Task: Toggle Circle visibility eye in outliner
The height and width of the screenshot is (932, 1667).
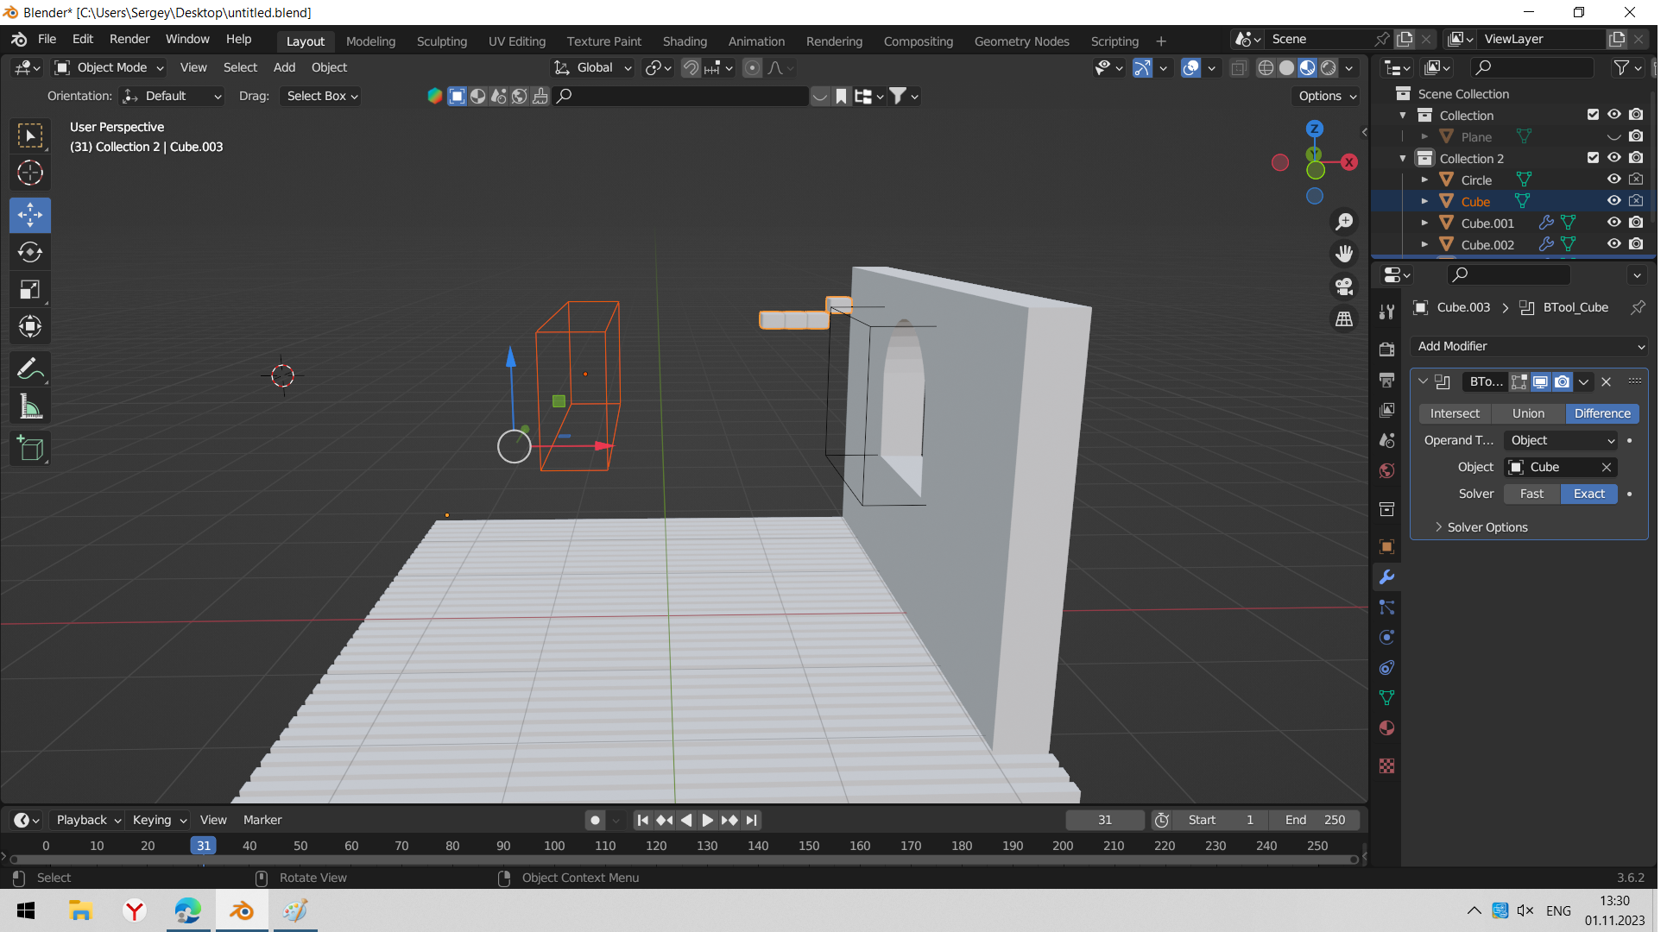Action: pos(1613,179)
